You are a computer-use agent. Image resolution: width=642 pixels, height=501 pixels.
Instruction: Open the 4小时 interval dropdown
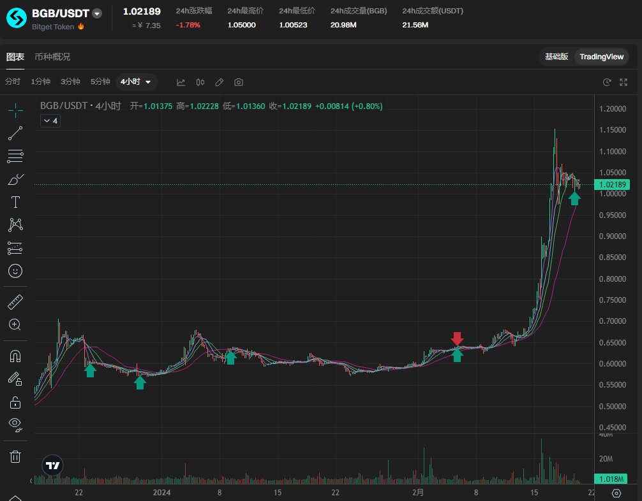[x=136, y=82]
